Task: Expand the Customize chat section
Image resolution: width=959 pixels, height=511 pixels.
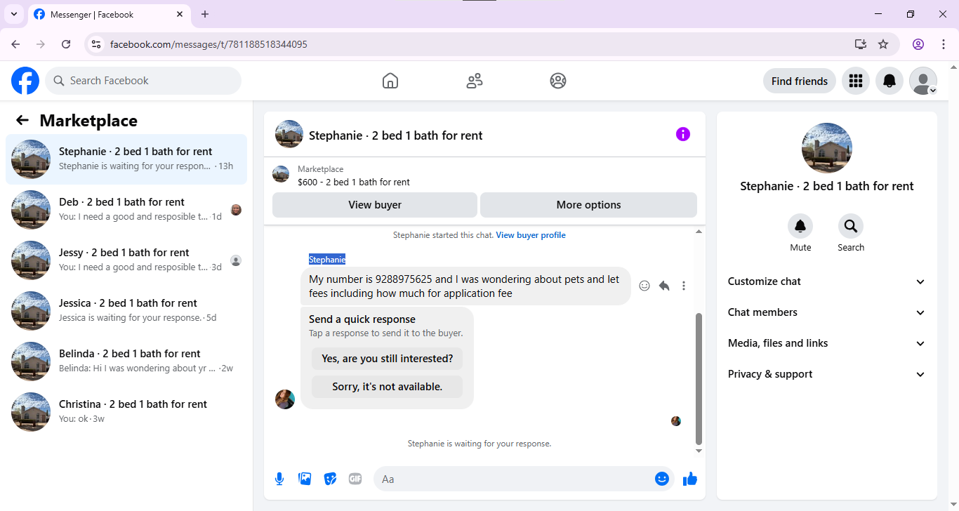Action: (827, 281)
